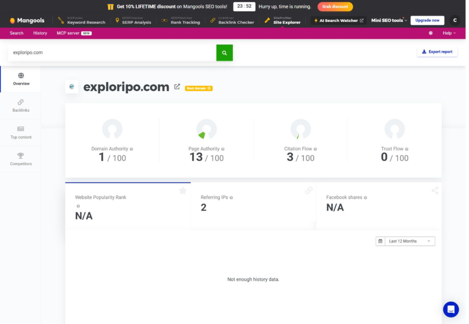
Task: Click Trust Flow help icon
Action: tap(407, 149)
